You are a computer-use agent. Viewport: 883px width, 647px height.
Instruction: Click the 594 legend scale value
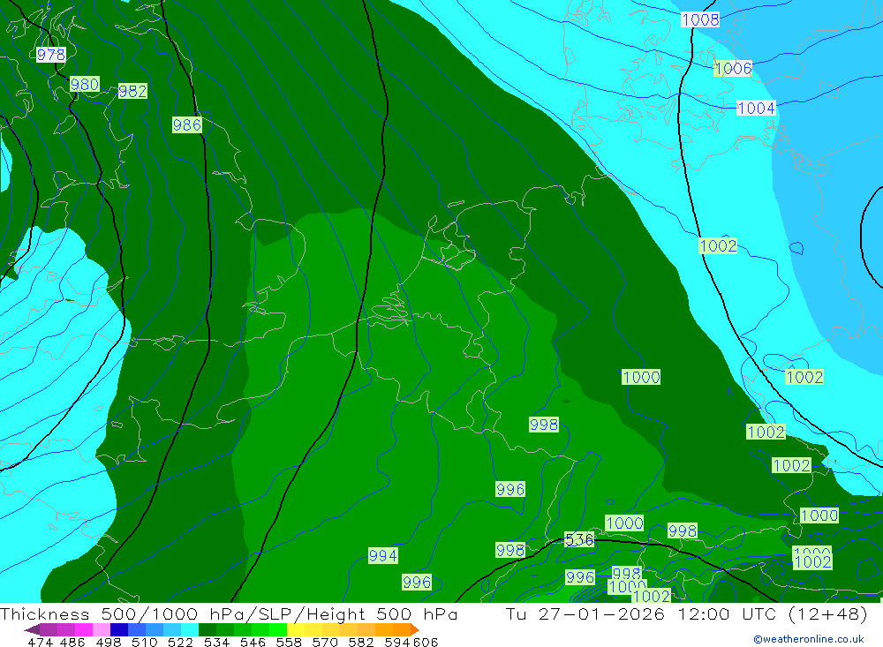[x=397, y=643]
